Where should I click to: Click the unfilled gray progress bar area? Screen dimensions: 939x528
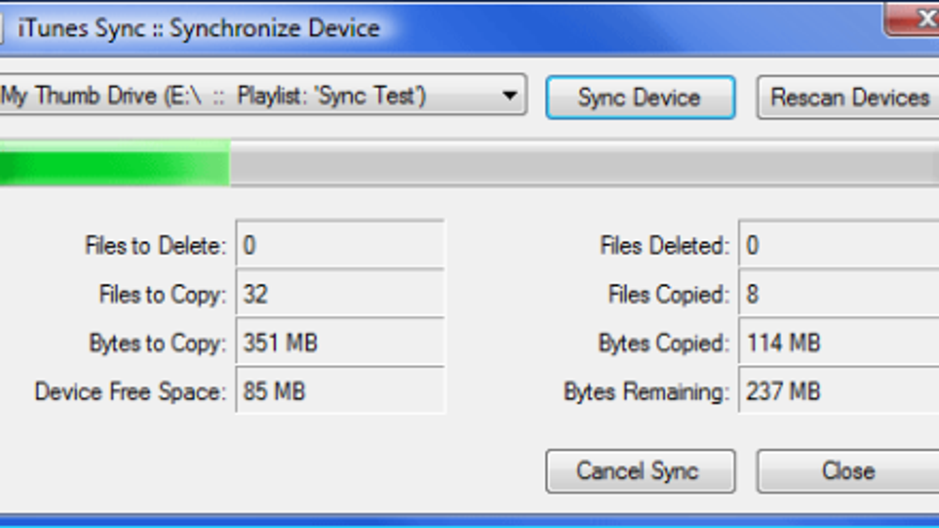click(x=585, y=163)
